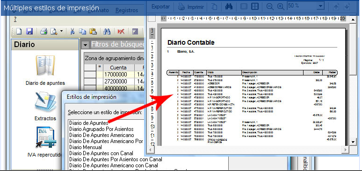Image resolution: width=362 pixels, height=171 pixels.
Task: Open print preview magnifier icon
Action: point(54,32)
